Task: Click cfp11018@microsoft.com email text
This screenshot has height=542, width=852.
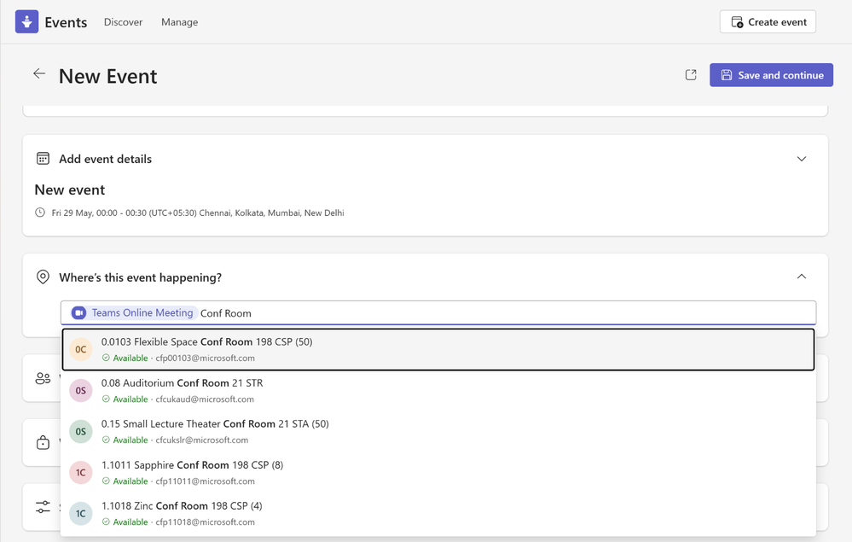Action: point(206,522)
